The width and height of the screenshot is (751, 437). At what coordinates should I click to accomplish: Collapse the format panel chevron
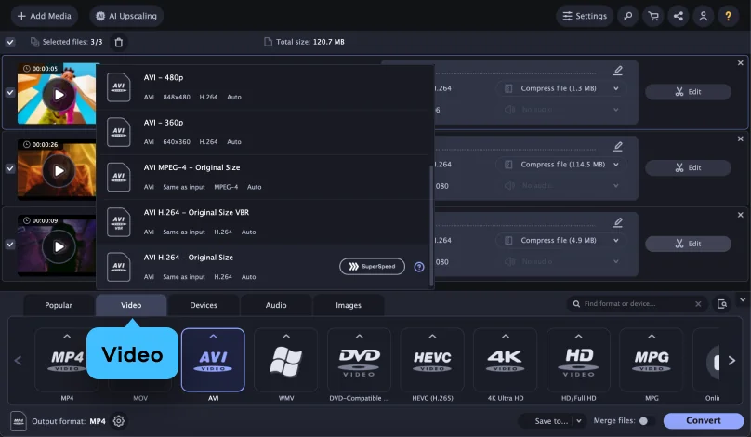(x=743, y=299)
